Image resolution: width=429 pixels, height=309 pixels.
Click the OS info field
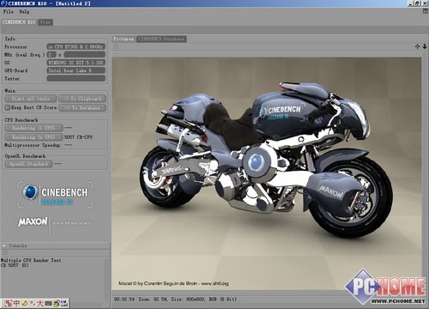point(76,63)
